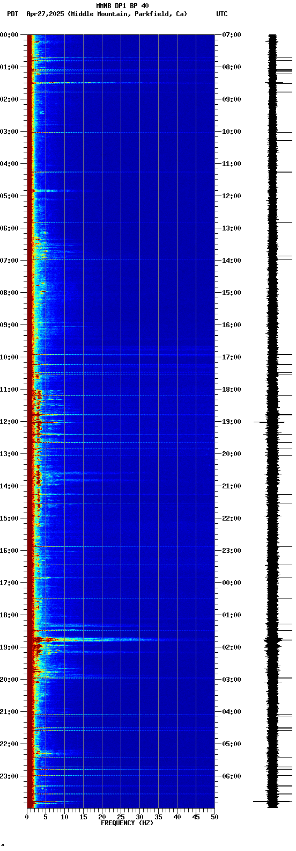Image resolution: width=296 pixels, height=851 pixels.
Task: Click the frequency axis tick label "10"
Action: (x=64, y=817)
